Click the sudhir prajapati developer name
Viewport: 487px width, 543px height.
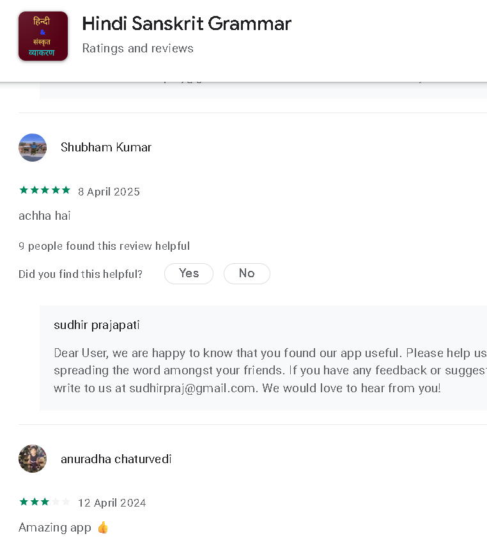tap(97, 325)
